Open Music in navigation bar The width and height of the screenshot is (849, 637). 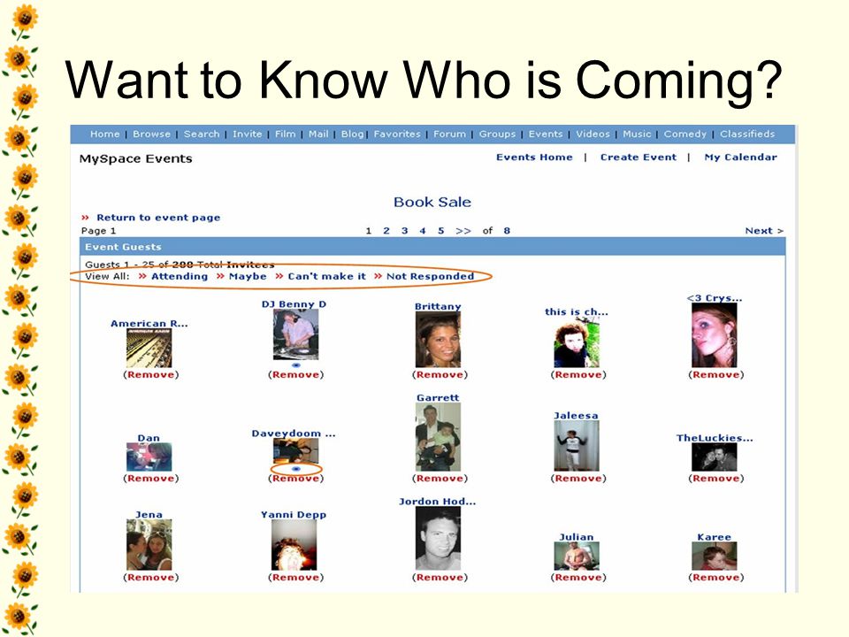pos(637,134)
